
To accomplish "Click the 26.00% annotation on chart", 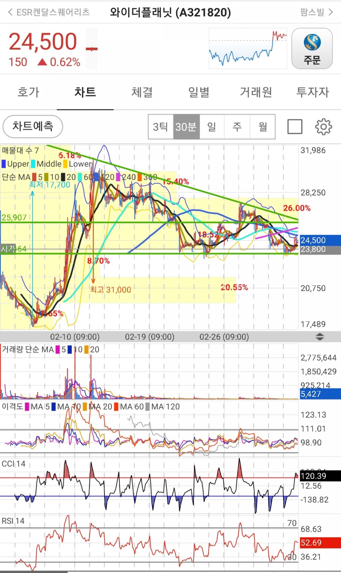I will pos(297,208).
